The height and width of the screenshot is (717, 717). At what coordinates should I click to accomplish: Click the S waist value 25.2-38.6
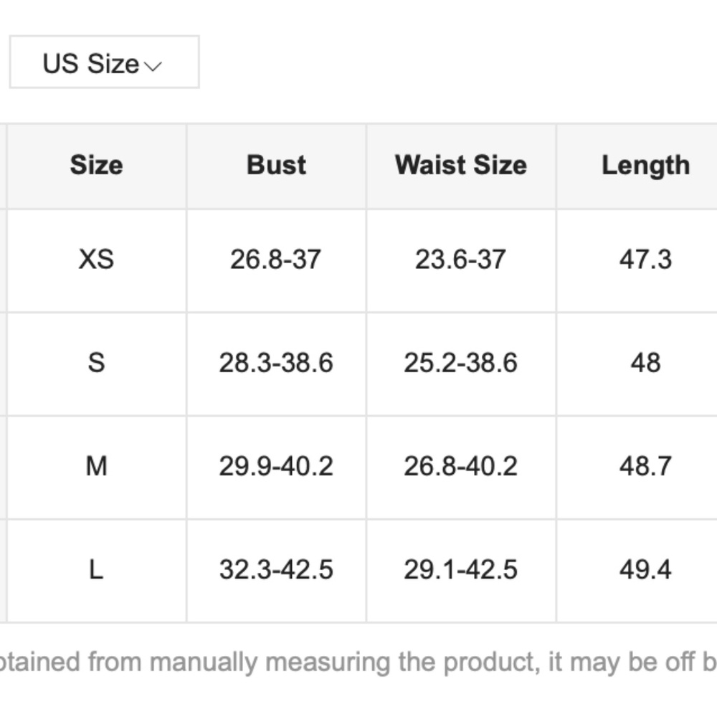click(x=460, y=363)
